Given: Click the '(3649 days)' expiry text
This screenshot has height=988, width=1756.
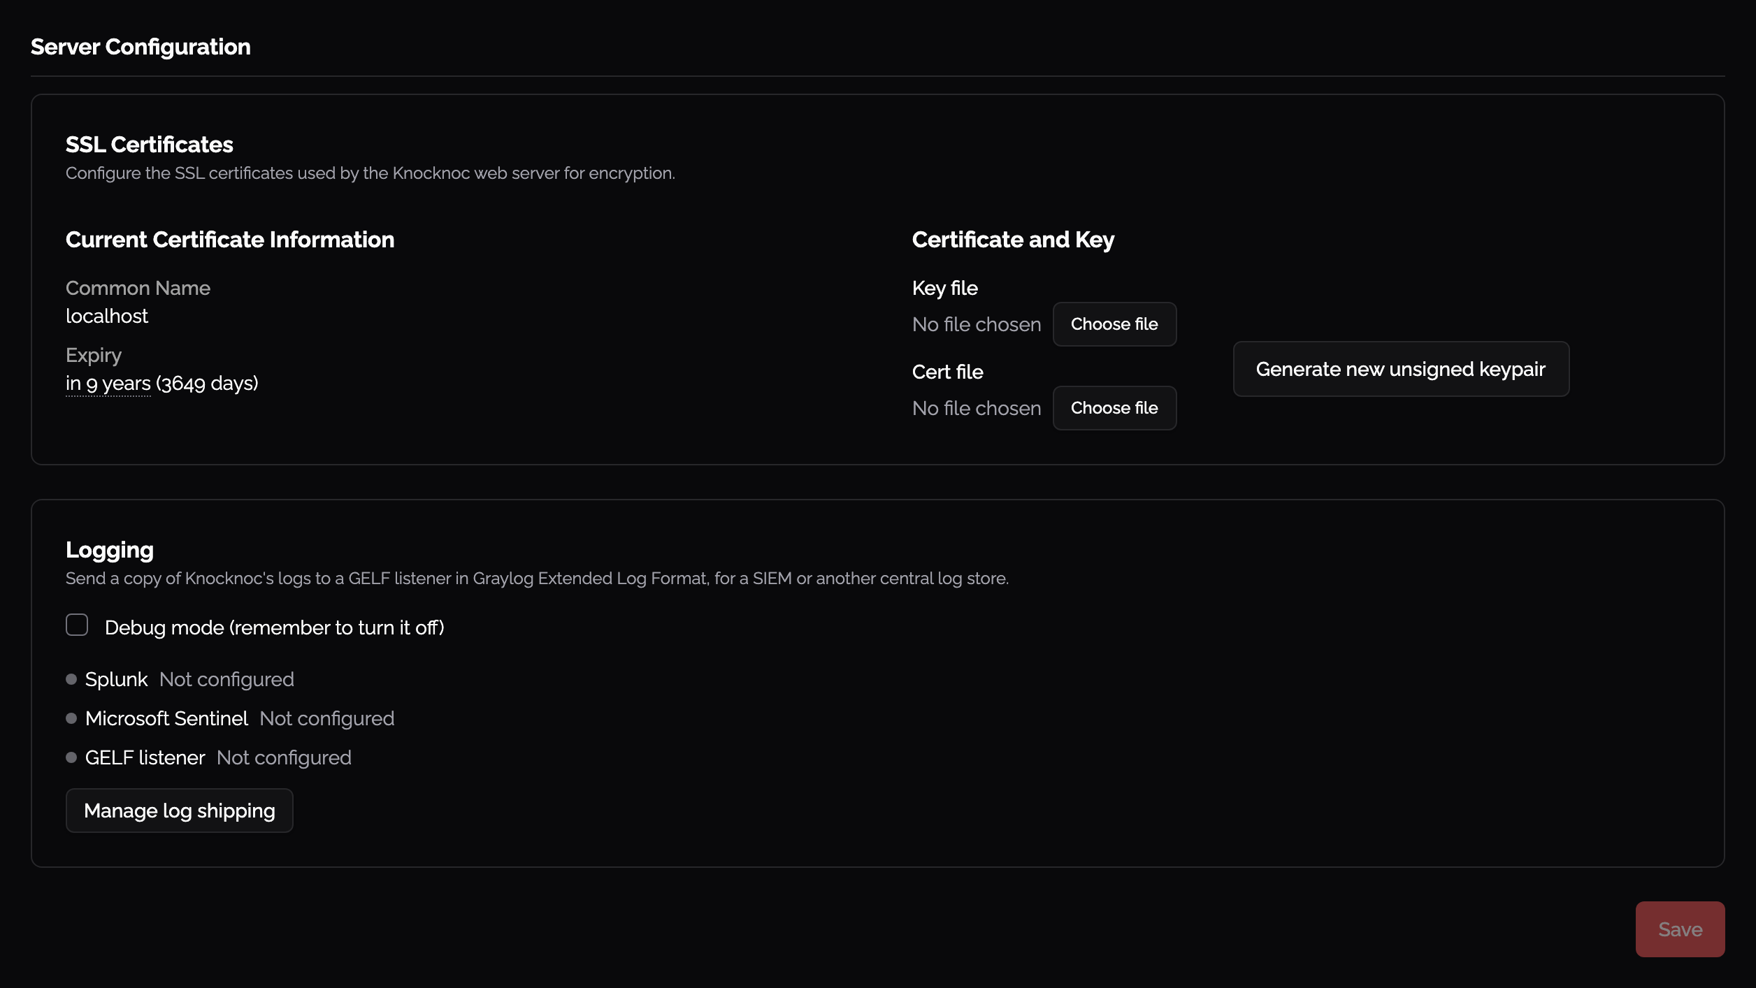Looking at the screenshot, I should click(x=208, y=384).
